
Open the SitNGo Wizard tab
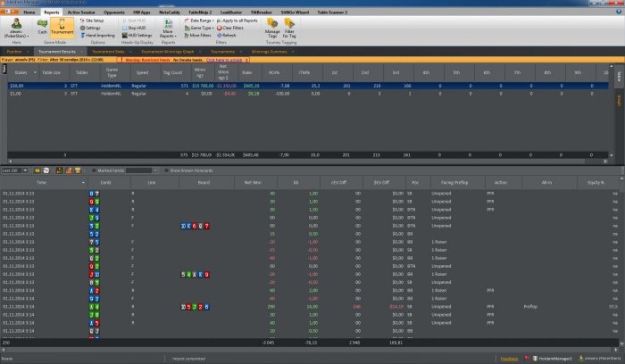295,12
